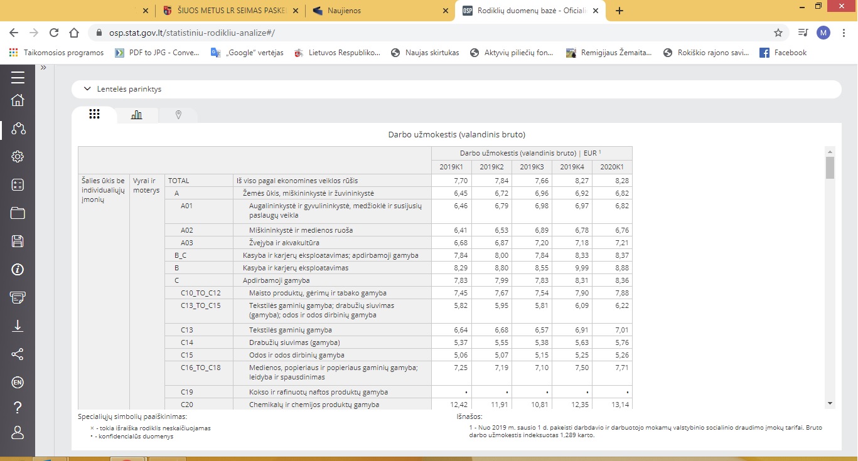858x461 pixels.
Task: Click the print sidebar icon
Action: tap(18, 297)
